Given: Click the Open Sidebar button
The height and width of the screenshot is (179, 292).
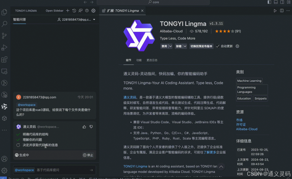Looking at the screenshot, I should click(55, 11).
